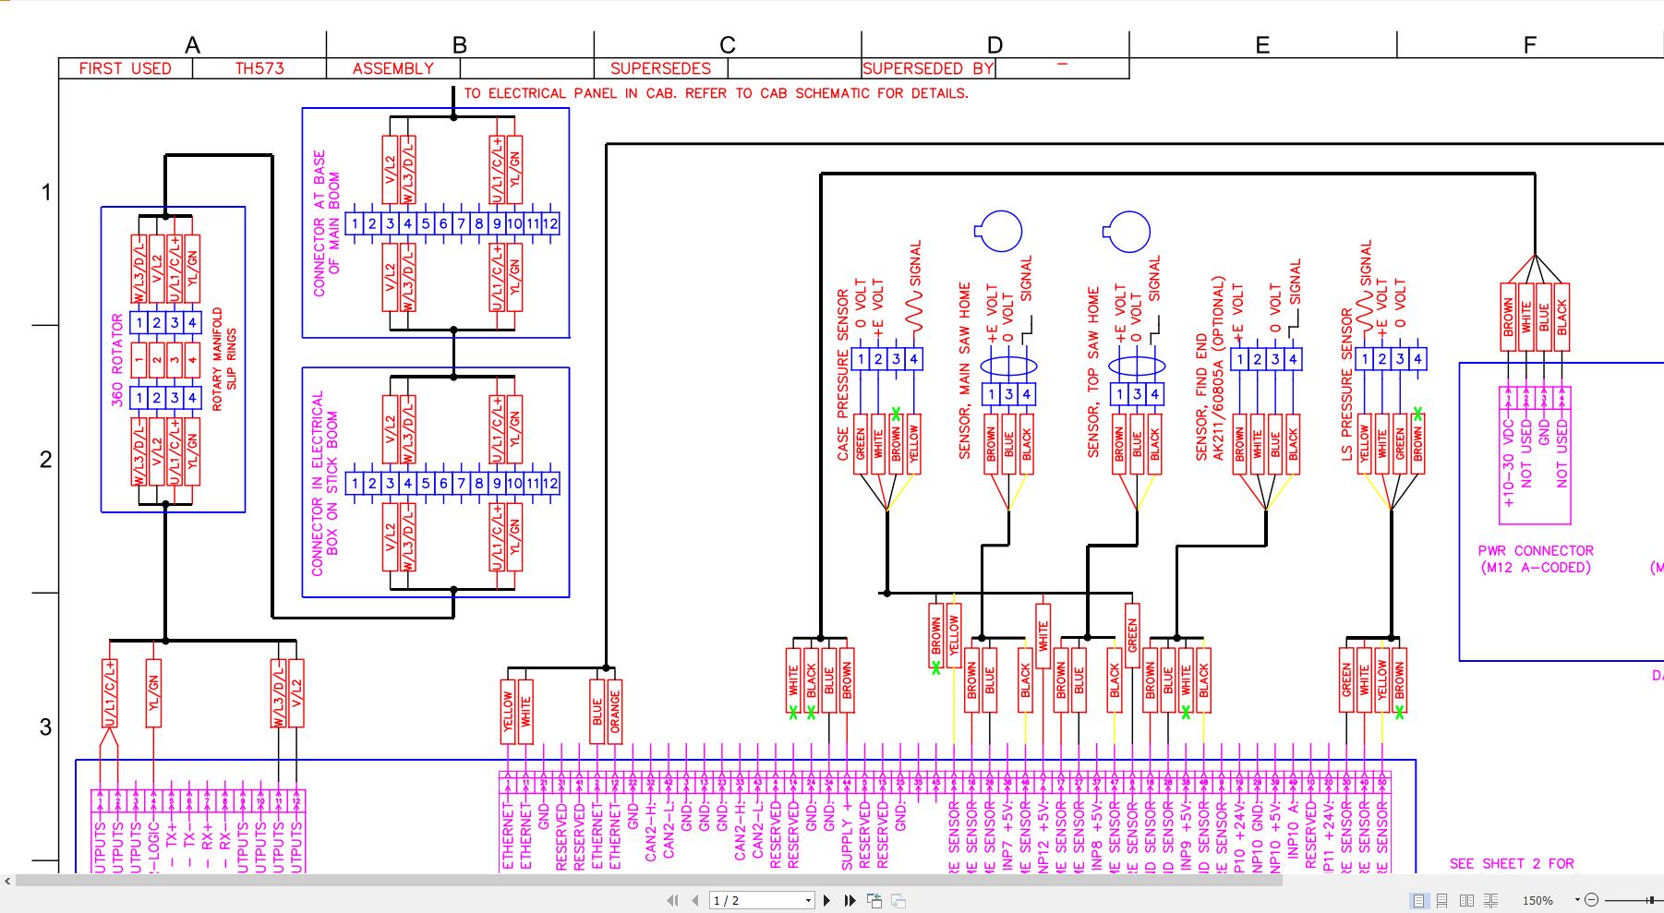Viewport: 1664px width, 913px height.
Task: Click the left scroll arrow of horizontal scrollbar
Action: pyautogui.click(x=7, y=881)
